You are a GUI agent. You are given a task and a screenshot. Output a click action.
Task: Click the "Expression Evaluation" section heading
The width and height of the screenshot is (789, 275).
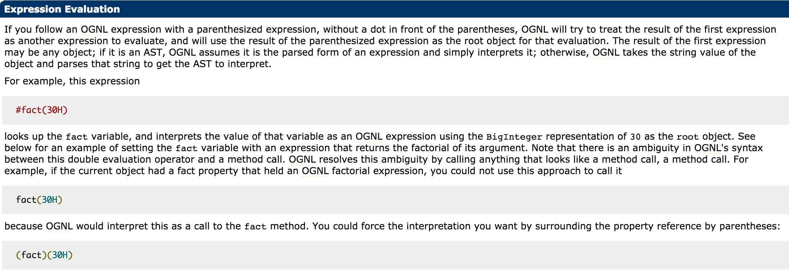click(x=62, y=9)
